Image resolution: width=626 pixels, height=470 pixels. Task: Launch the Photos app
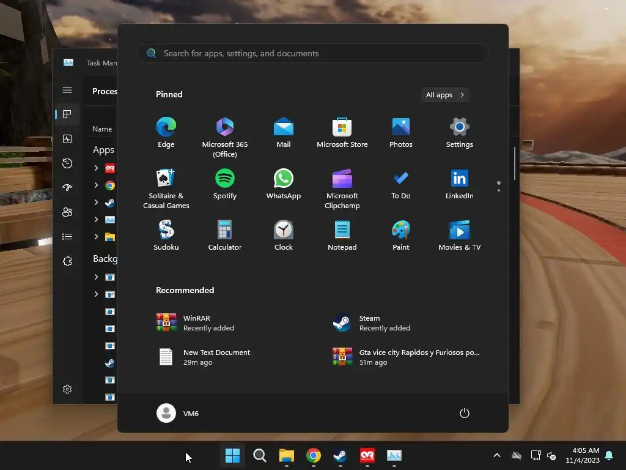tap(401, 133)
